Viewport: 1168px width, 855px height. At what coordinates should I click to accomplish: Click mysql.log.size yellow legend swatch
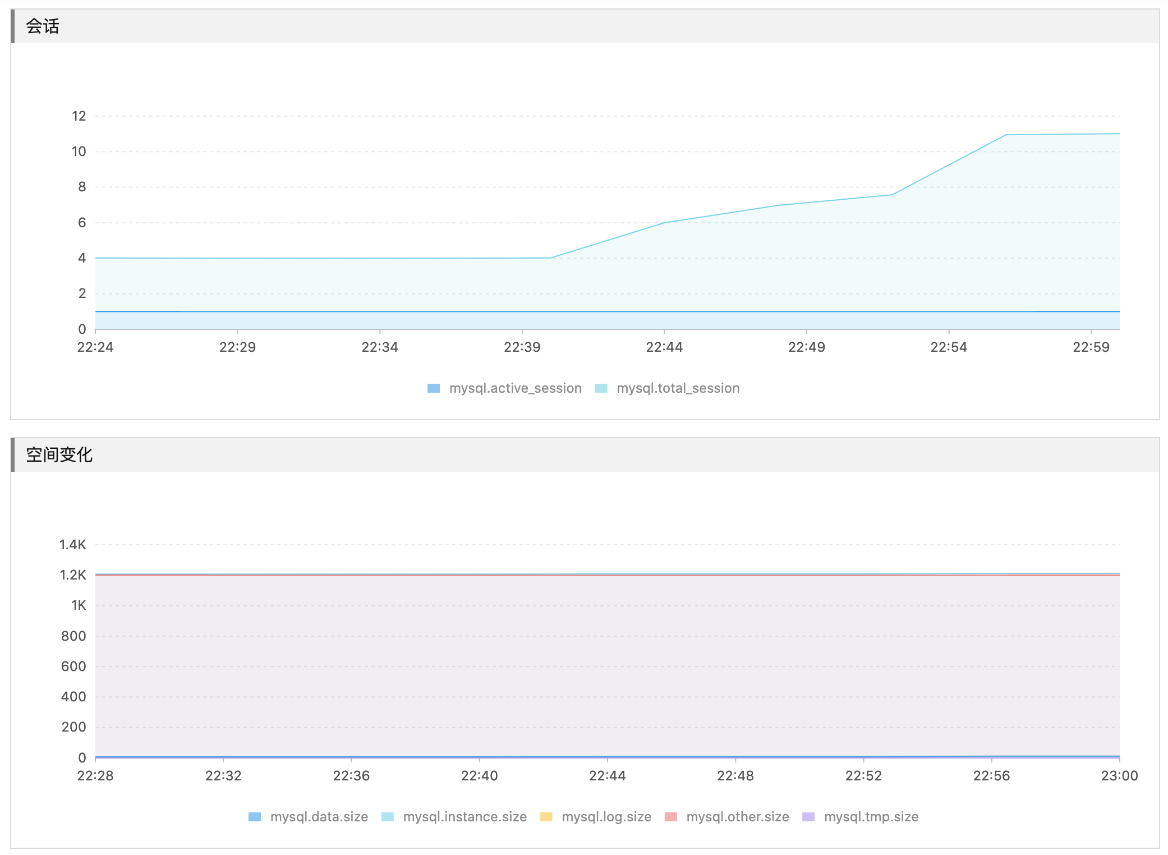[x=546, y=817]
